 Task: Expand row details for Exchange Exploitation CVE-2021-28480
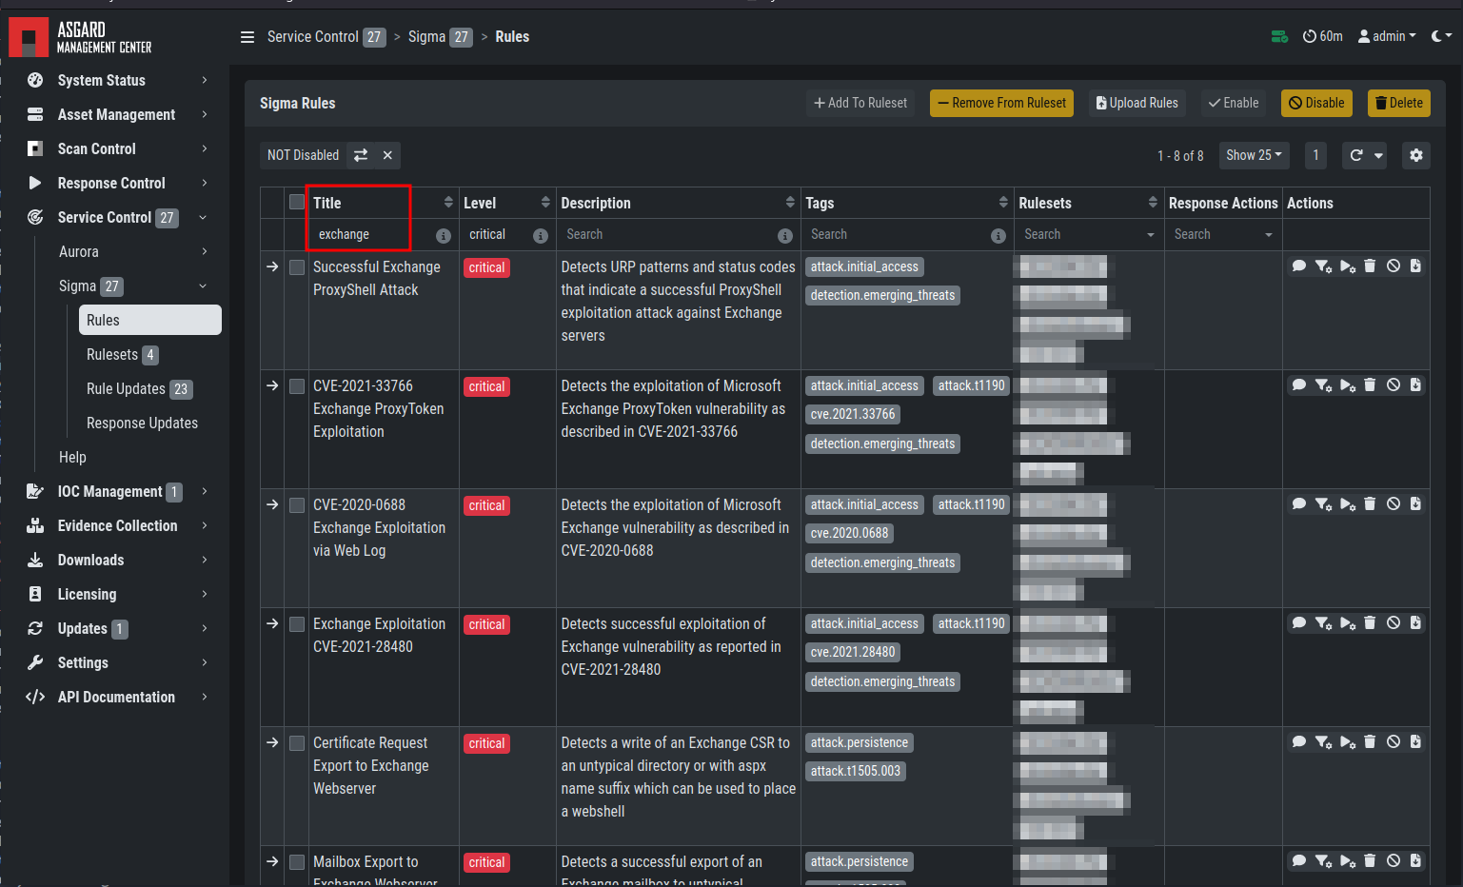[272, 623]
